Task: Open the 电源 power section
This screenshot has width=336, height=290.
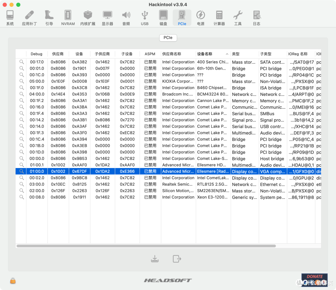Action: pyautogui.click(x=201, y=18)
